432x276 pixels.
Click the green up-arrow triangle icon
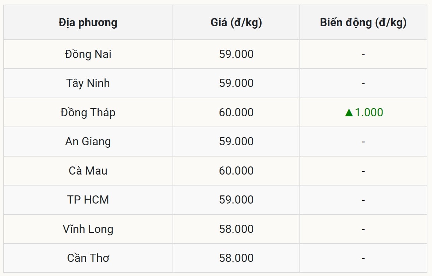(349, 113)
